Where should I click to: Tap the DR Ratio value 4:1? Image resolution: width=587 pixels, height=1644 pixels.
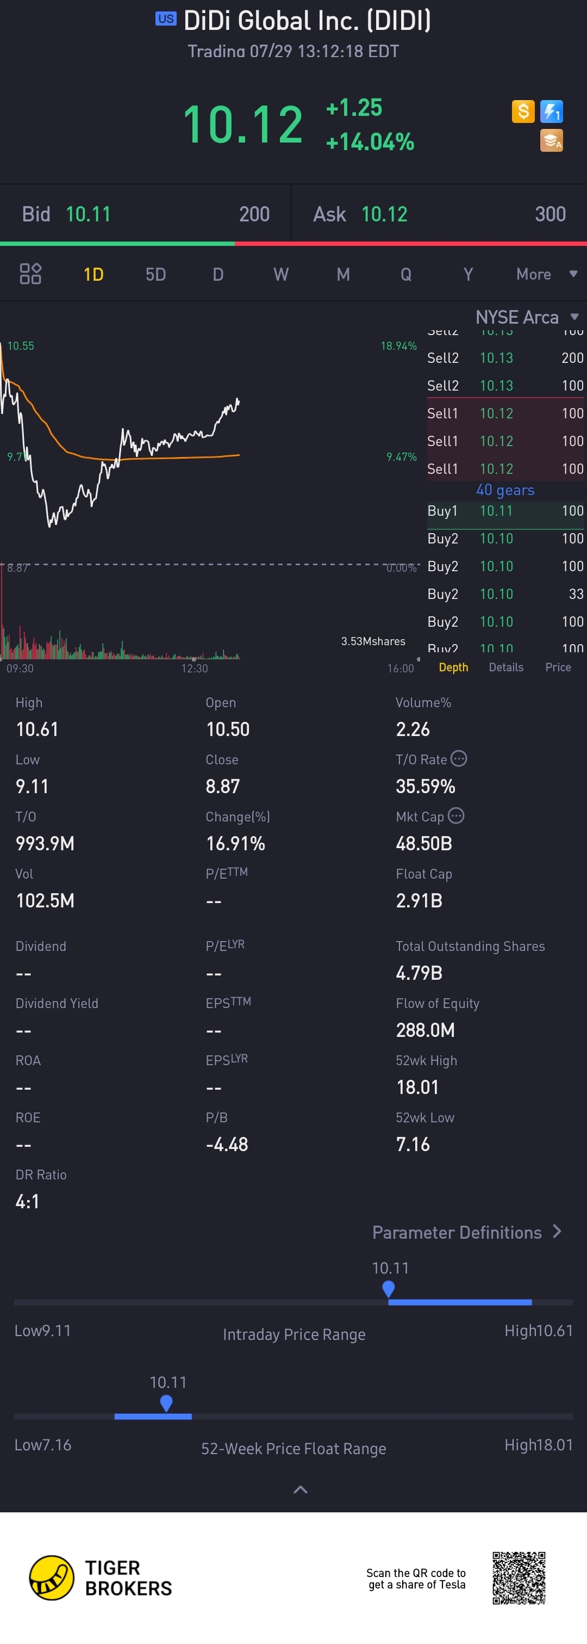(x=27, y=1202)
